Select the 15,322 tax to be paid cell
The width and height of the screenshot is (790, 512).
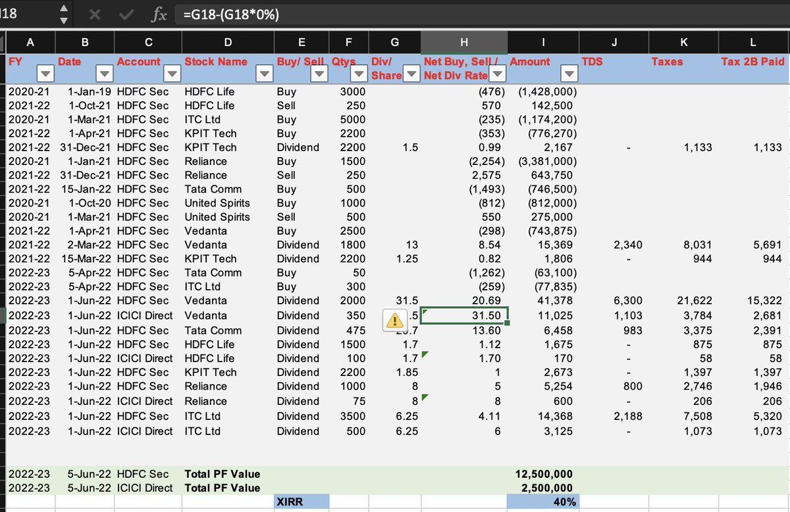[754, 300]
